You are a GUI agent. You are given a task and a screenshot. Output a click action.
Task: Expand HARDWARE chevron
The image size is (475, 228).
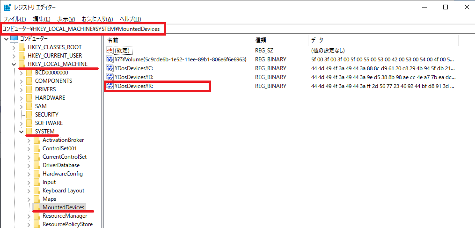(21, 98)
